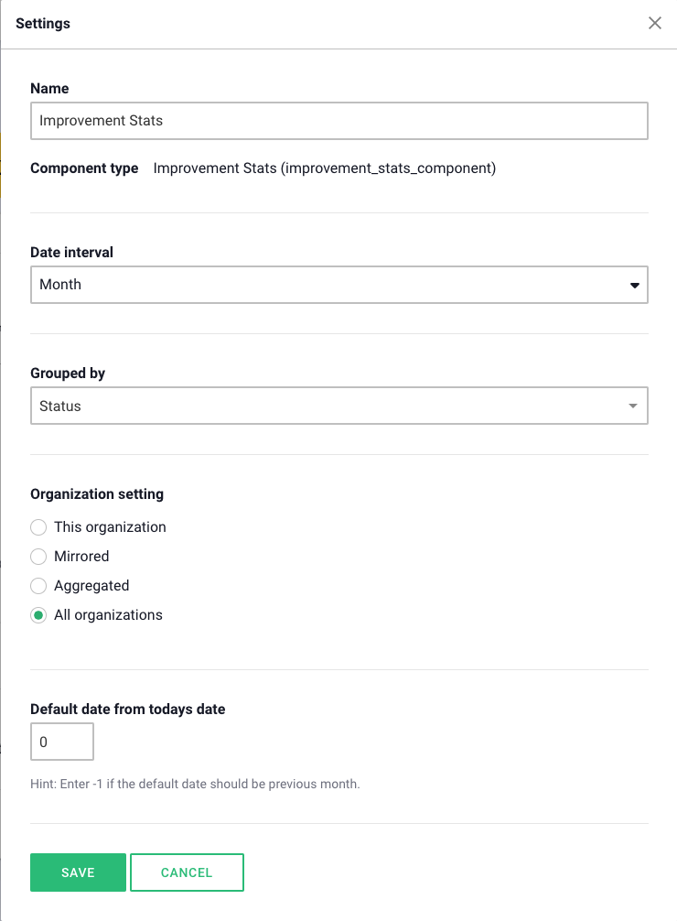Click the hint text about previous month

[195, 785]
